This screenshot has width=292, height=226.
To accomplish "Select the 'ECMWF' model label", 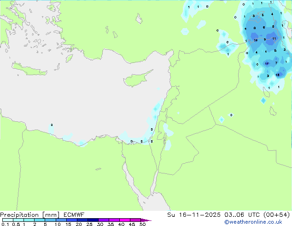I will click(x=74, y=215).
